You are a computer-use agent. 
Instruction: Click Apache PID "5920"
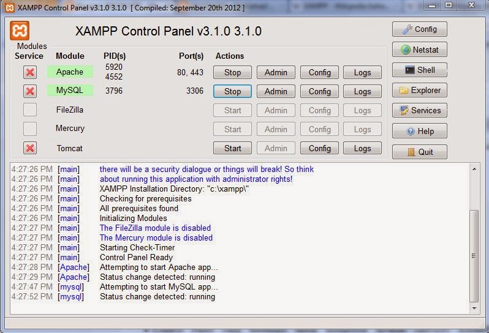(114, 67)
